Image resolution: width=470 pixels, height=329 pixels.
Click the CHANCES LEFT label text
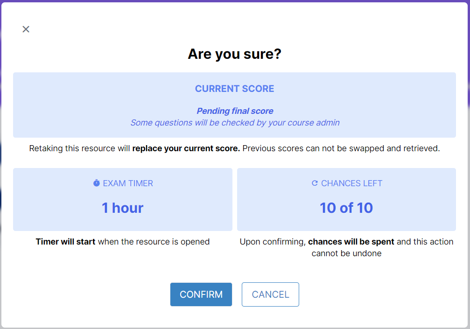[x=351, y=183]
